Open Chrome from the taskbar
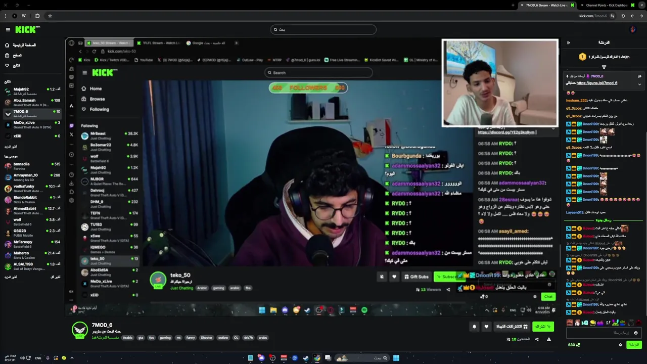Screen dimensions: 647x364 (x=317, y=358)
